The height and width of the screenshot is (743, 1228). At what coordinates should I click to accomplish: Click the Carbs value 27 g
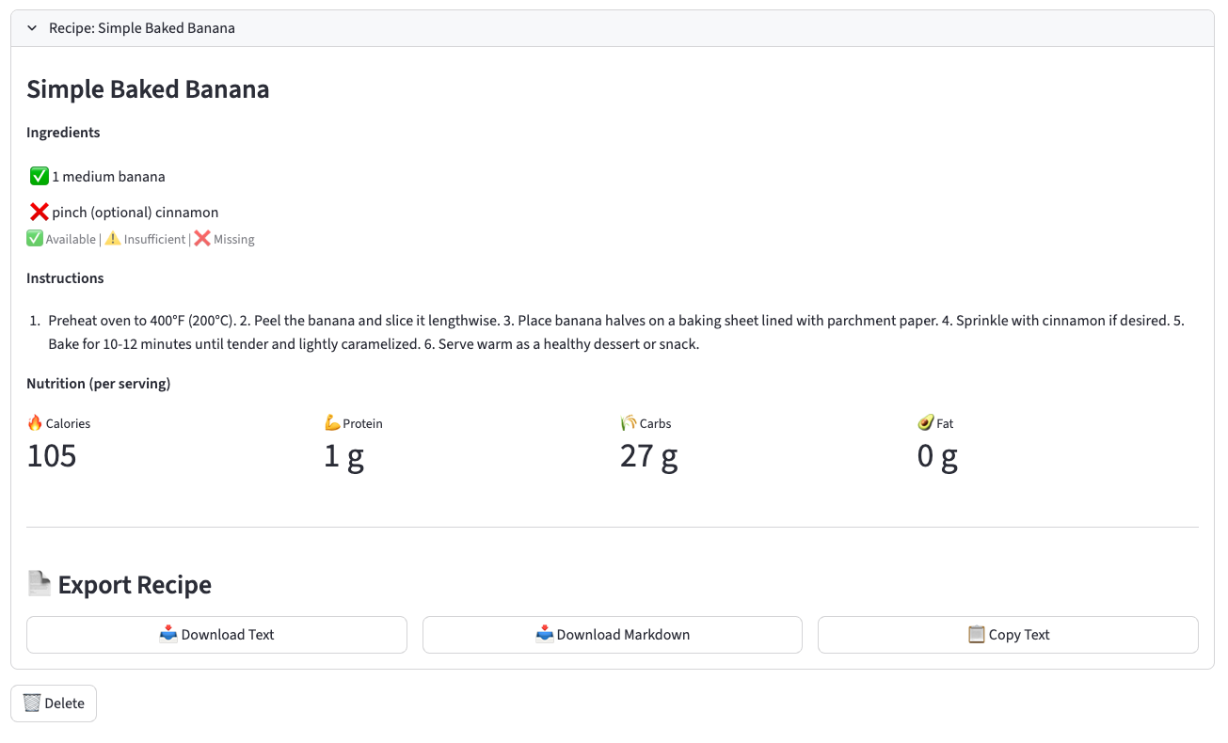[x=648, y=456]
